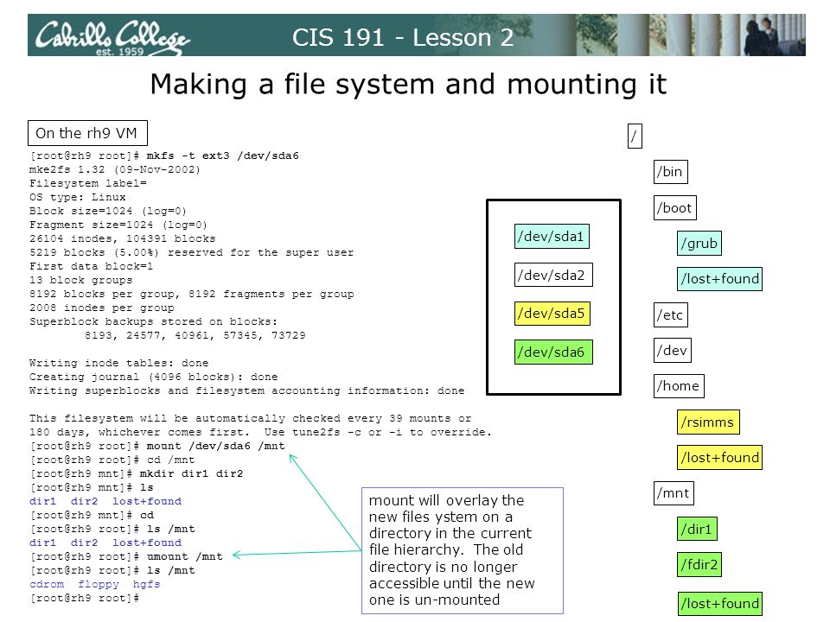
Task: Click the '[root@rh9 mnt]# ls' command line
Action: tap(91, 487)
